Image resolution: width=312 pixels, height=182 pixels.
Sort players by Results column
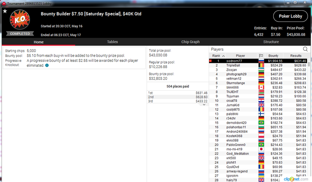pyautogui.click(x=296, y=56)
